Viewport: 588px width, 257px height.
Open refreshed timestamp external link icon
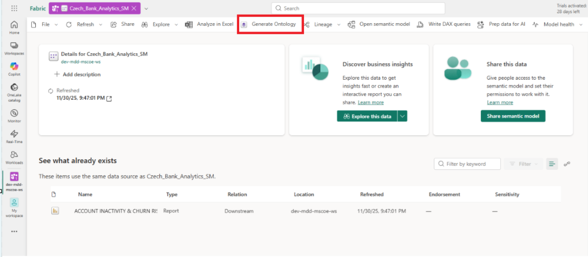click(x=109, y=98)
